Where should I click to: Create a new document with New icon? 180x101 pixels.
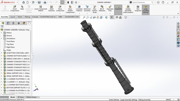28,2
